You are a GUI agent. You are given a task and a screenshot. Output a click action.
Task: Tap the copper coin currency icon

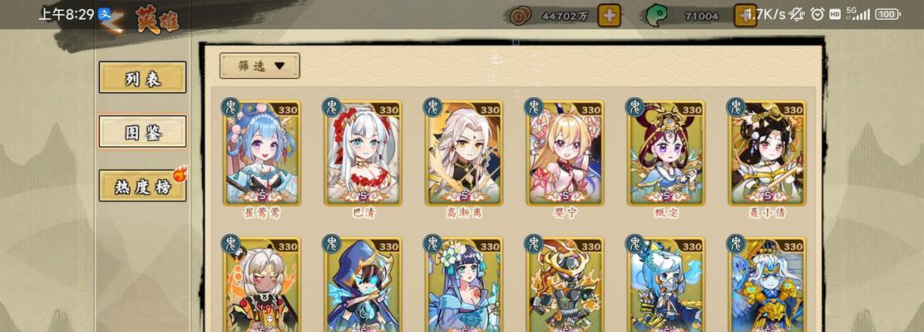tap(521, 16)
